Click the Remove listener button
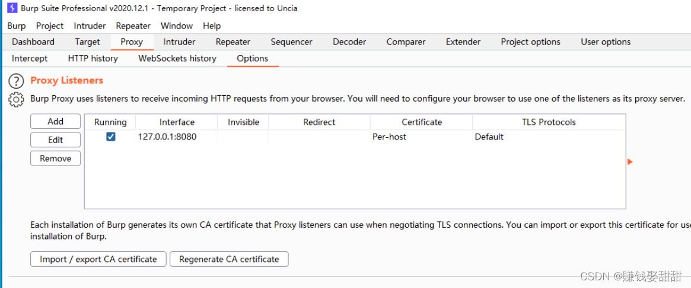Viewport: 691px width, 288px height. [56, 158]
